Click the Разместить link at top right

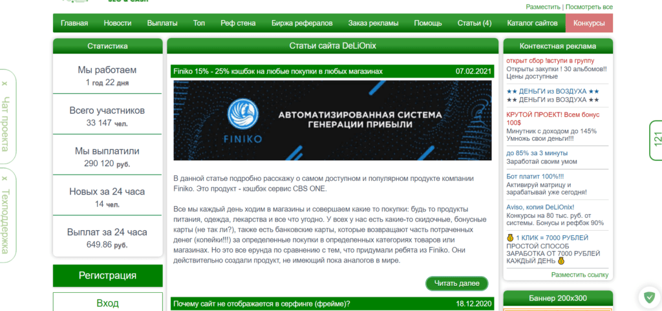543,7
